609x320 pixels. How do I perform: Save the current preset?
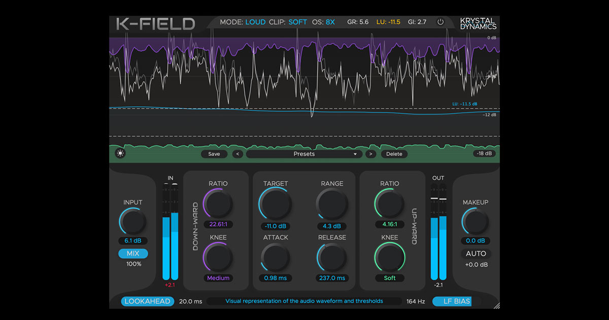coord(214,153)
